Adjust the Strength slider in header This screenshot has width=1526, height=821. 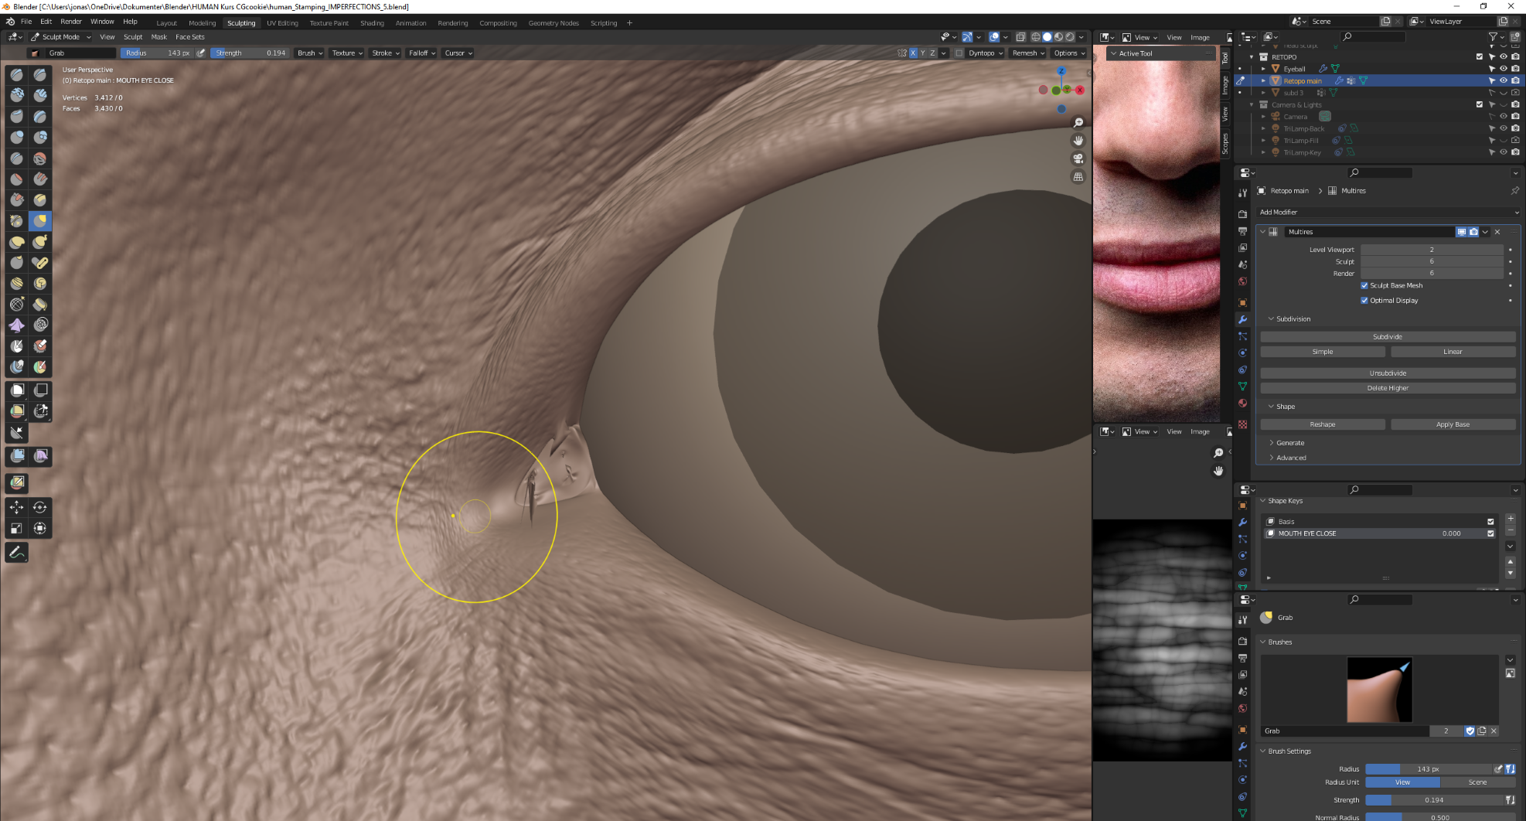click(x=250, y=53)
